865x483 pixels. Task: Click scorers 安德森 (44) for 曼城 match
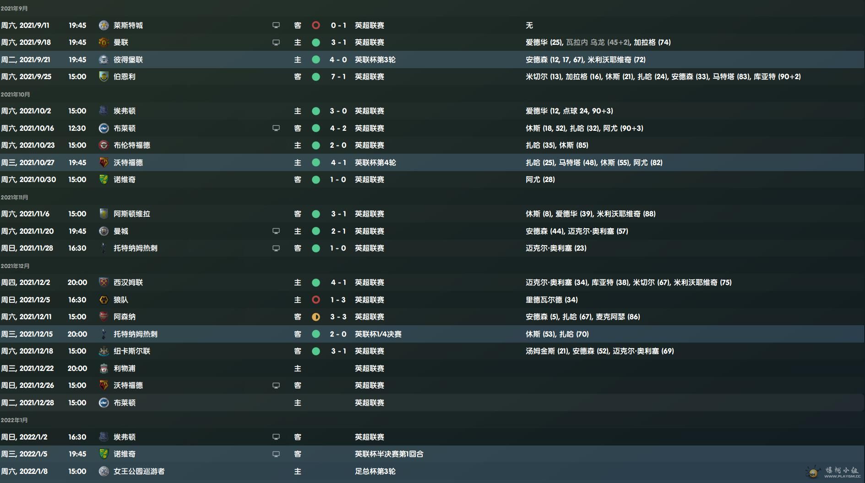[545, 231]
